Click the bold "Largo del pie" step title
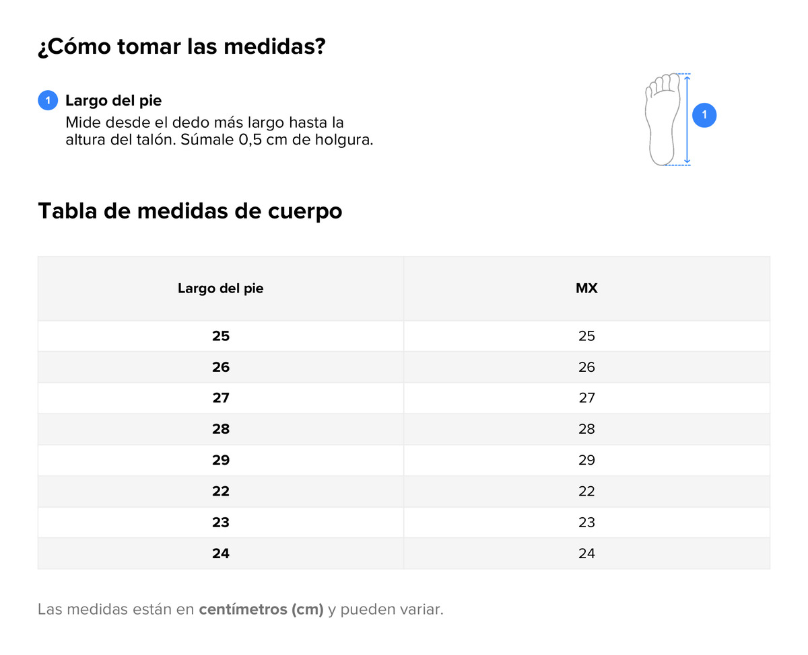Image resolution: width=808 pixels, height=655 pixels. (x=113, y=101)
